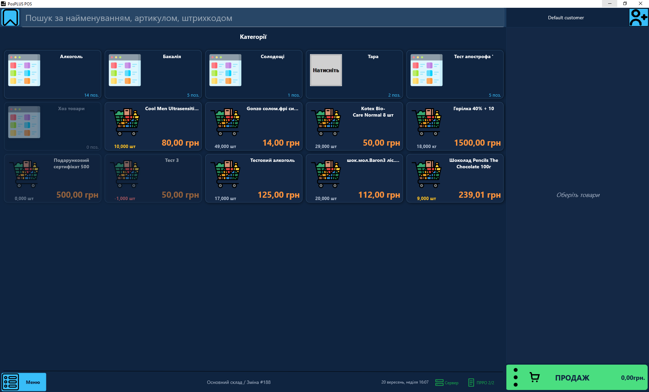This screenshot has width=649, height=392.
Task: Open the Хоз товари category icon
Action: click(24, 122)
